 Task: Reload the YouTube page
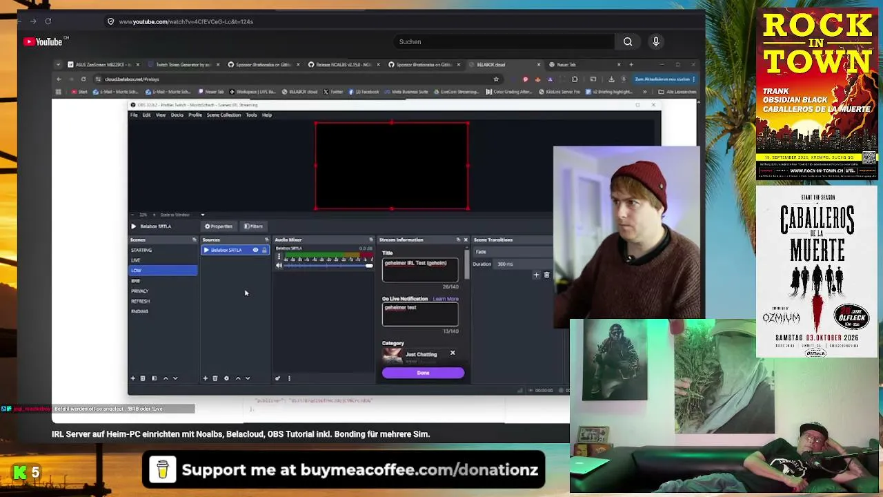click(x=48, y=21)
